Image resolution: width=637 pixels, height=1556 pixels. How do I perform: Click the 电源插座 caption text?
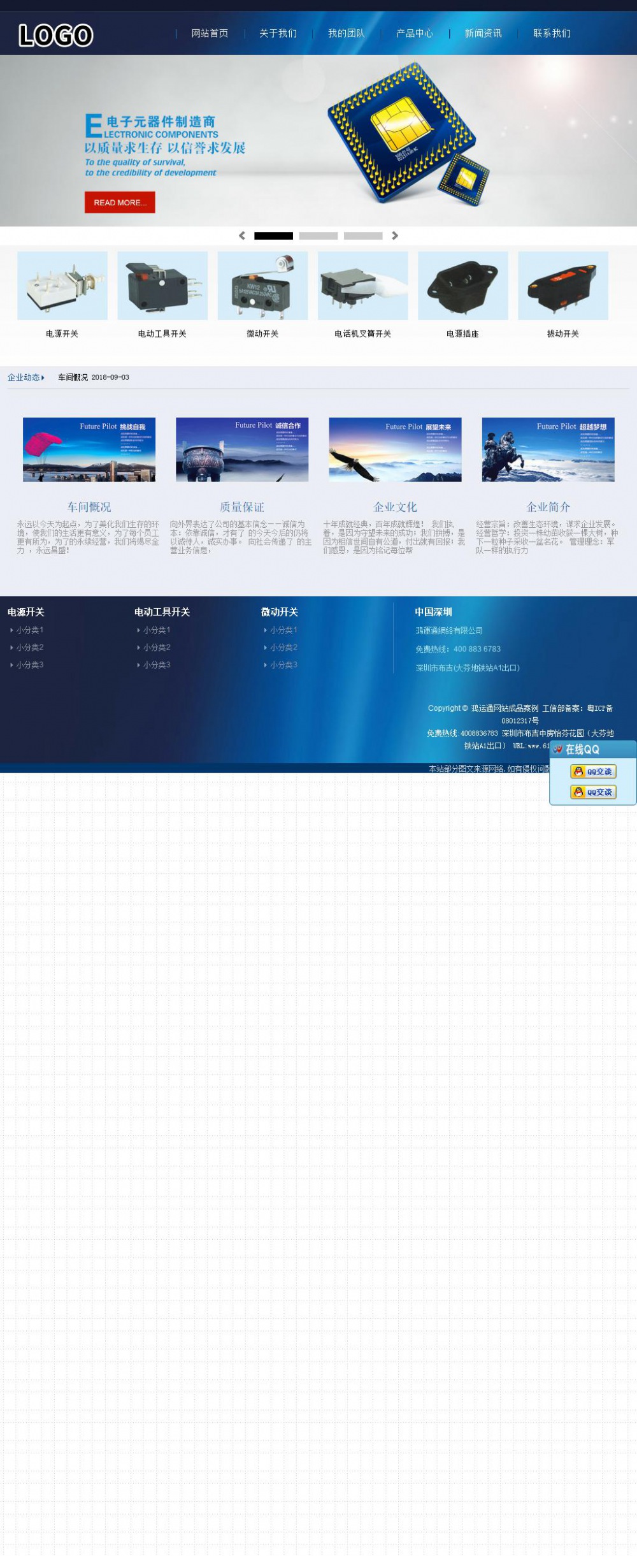click(463, 334)
